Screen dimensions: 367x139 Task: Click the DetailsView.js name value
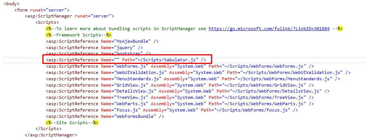pos(135,91)
